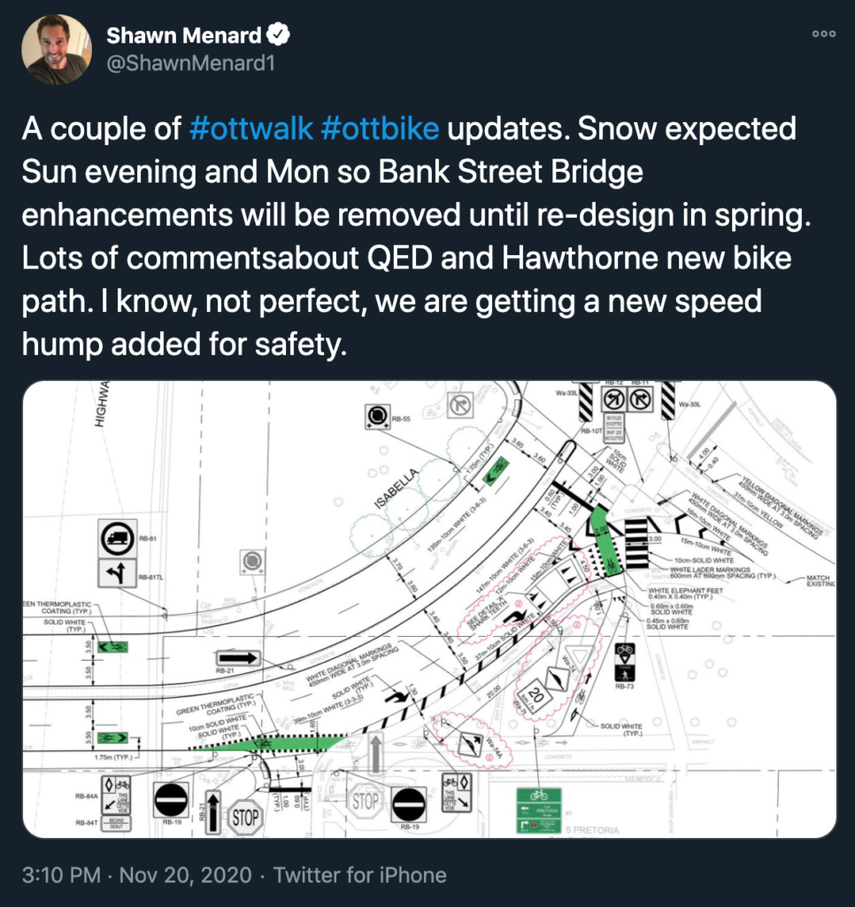The height and width of the screenshot is (907, 855).
Task: Visit the @ShawnMenard1 handle
Action: (178, 65)
